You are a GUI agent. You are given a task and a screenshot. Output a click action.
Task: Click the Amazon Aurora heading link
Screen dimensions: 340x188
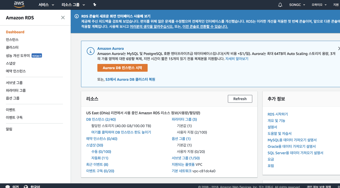(111, 49)
